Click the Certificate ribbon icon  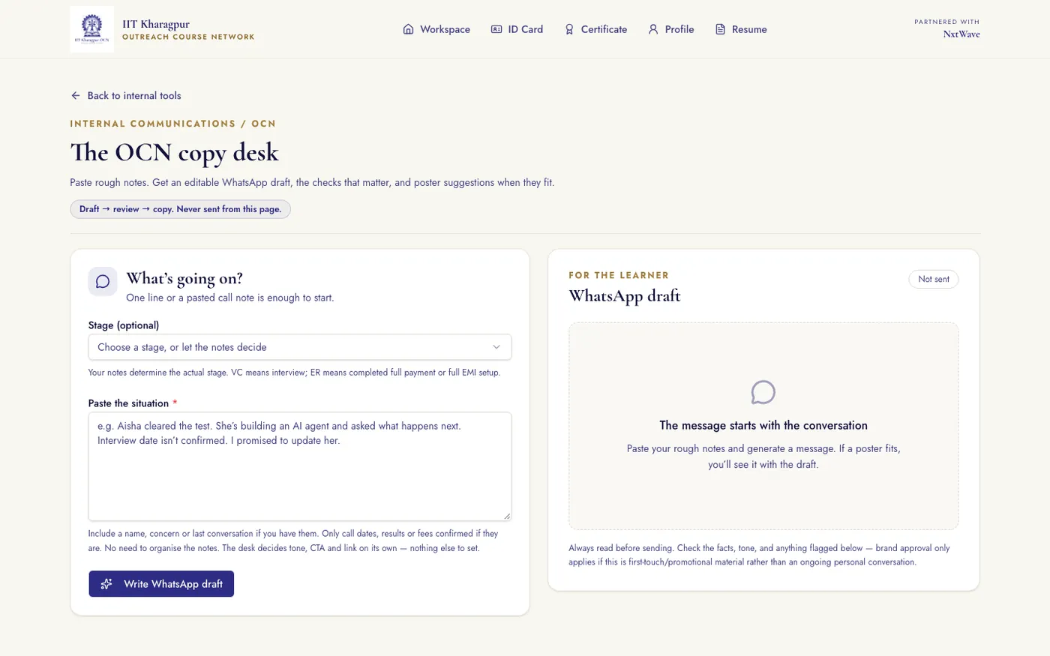click(x=569, y=29)
